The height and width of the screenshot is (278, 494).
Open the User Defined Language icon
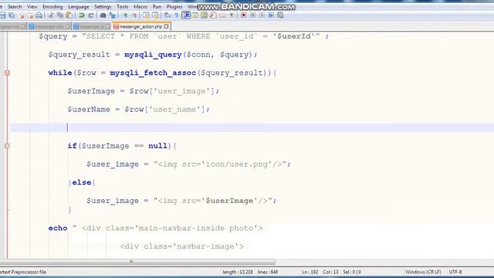coord(195,15)
